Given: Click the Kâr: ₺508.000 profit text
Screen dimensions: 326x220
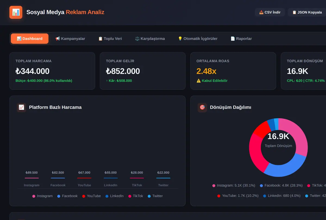Looking at the screenshot, I should tap(119, 81).
